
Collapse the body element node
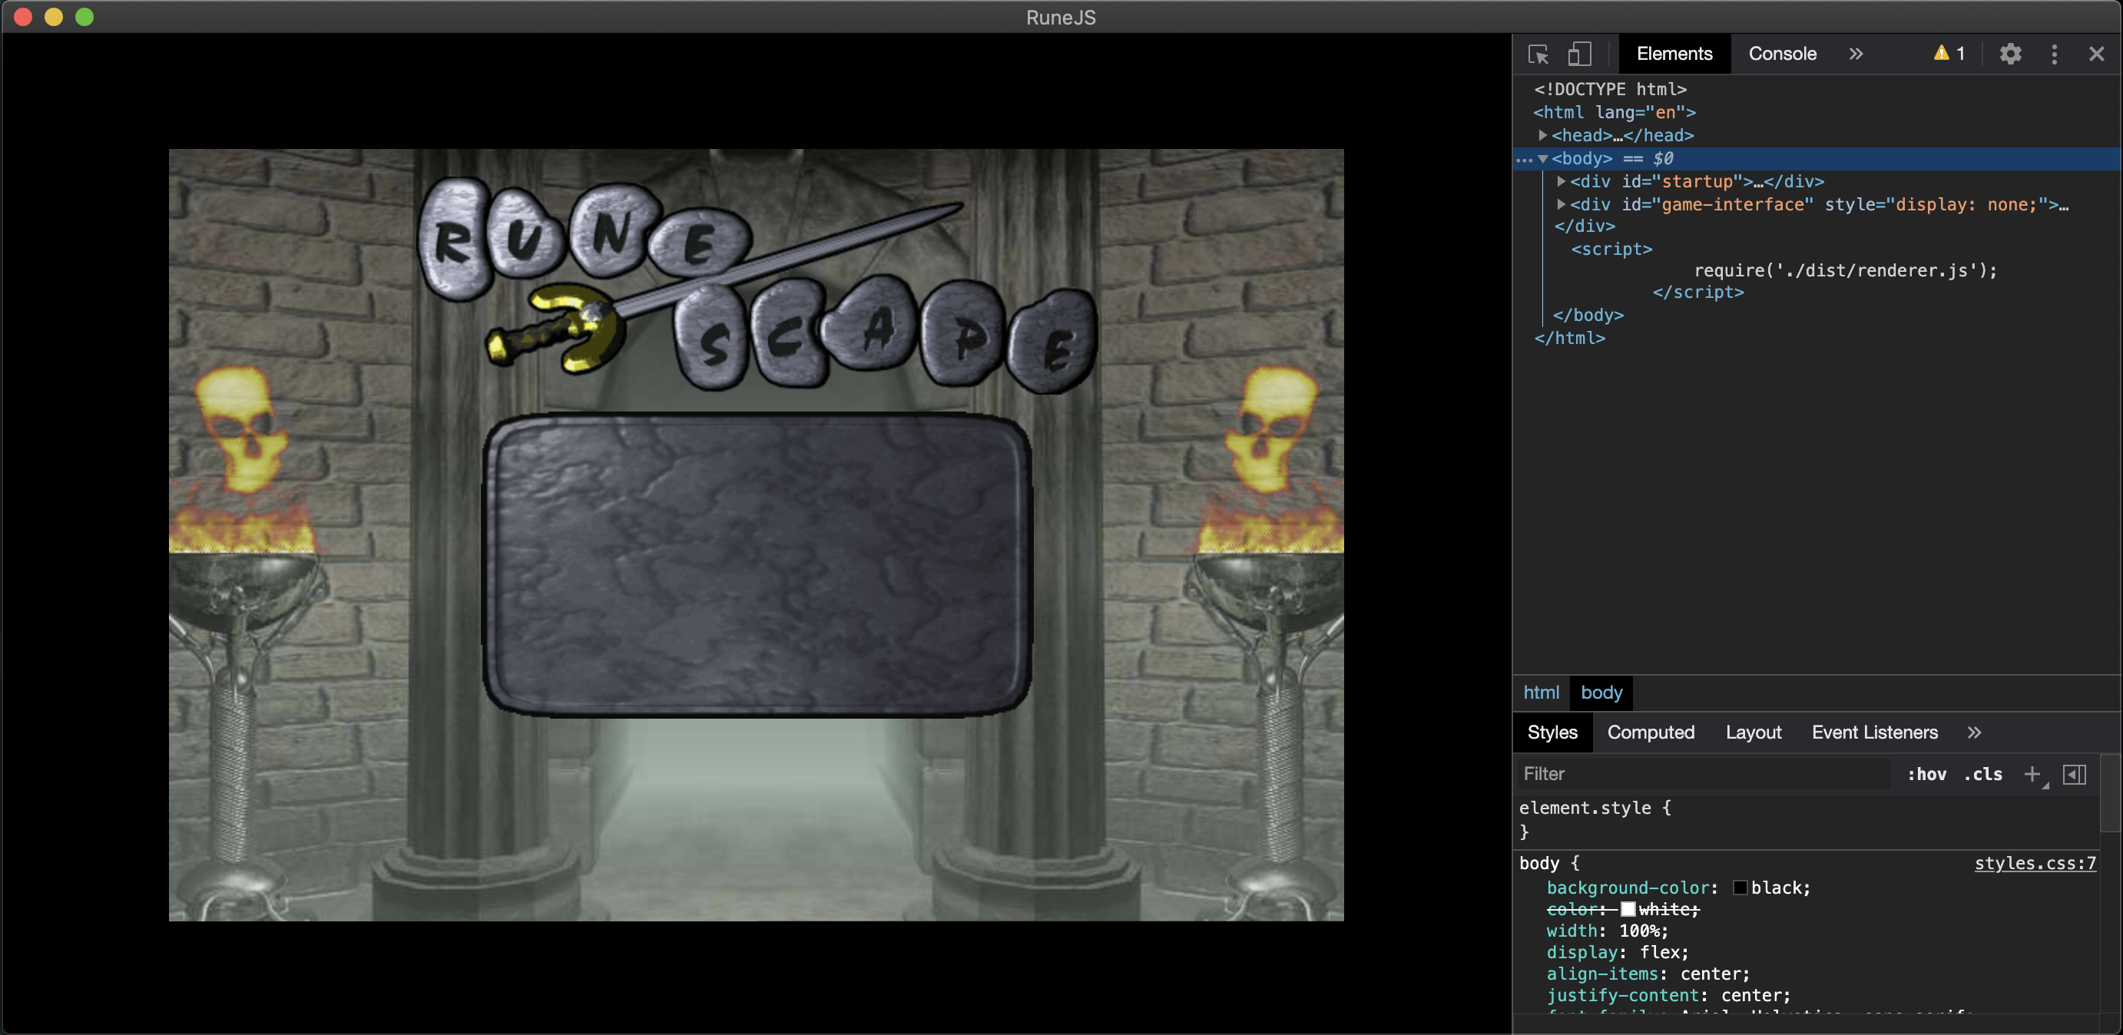(x=1543, y=158)
